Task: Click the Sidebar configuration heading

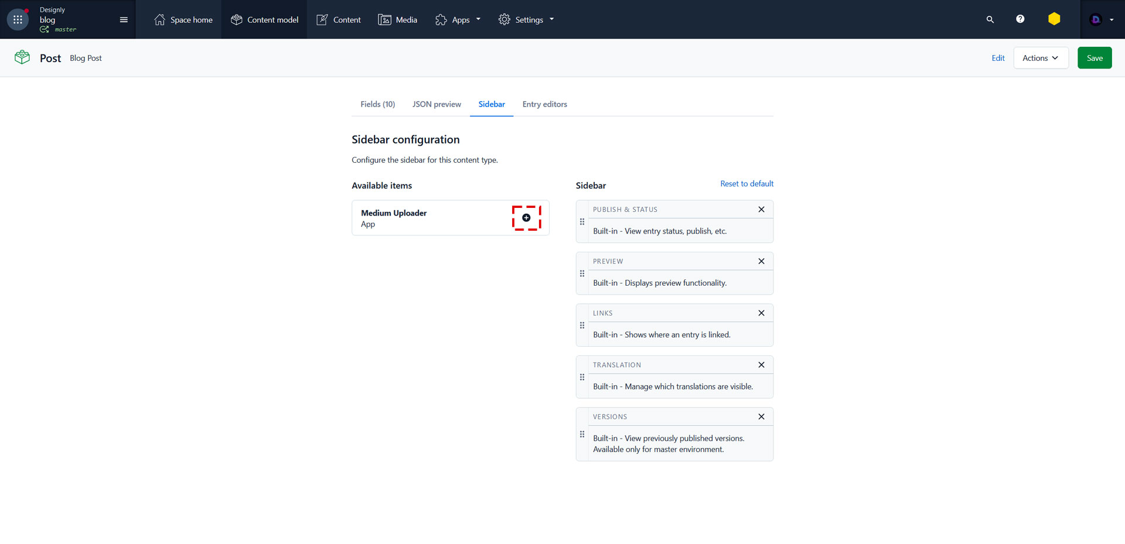Action: pyautogui.click(x=405, y=139)
